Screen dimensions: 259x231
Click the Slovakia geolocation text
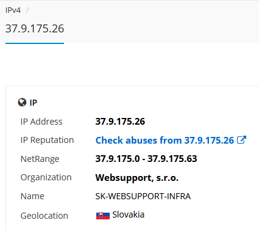click(x=129, y=215)
